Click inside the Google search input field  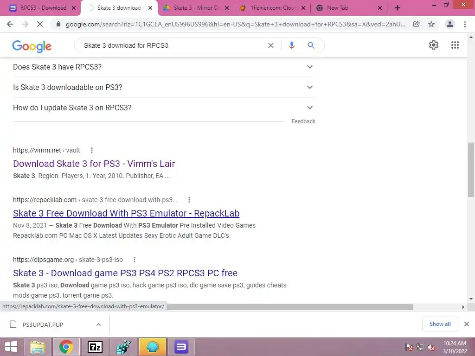(x=173, y=45)
